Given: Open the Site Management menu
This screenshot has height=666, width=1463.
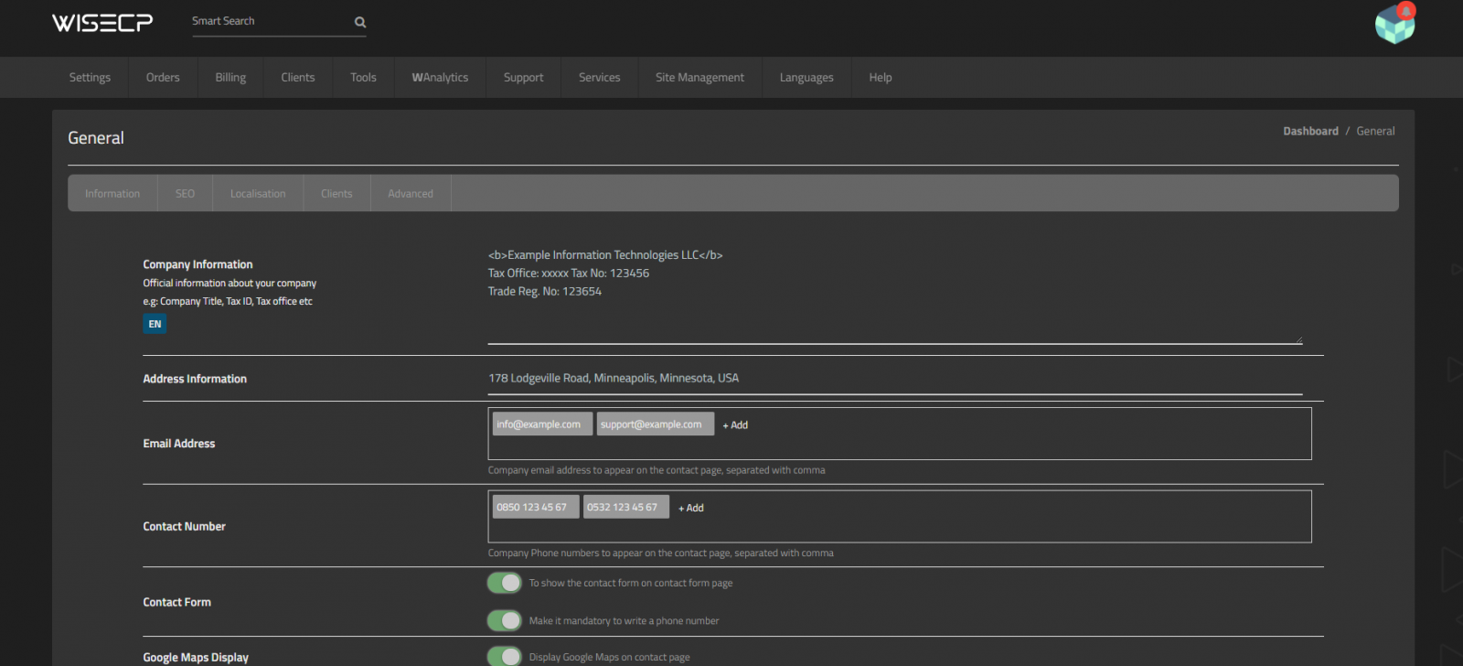Looking at the screenshot, I should [699, 78].
